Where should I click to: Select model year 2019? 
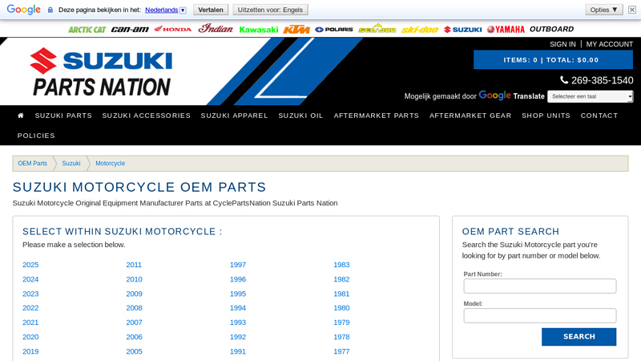(30, 351)
